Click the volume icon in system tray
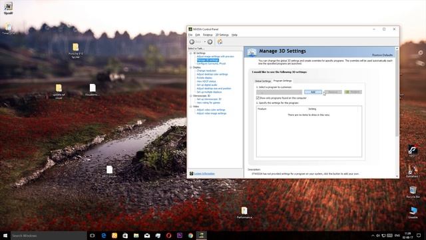The image size is (426, 240). click(x=378, y=235)
